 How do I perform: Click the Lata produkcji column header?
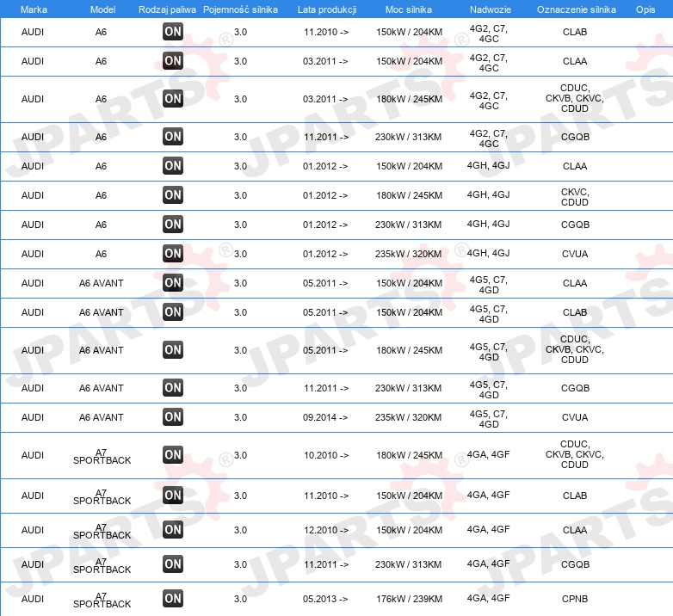tap(327, 9)
